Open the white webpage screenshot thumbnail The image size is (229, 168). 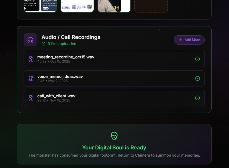coord(77,6)
